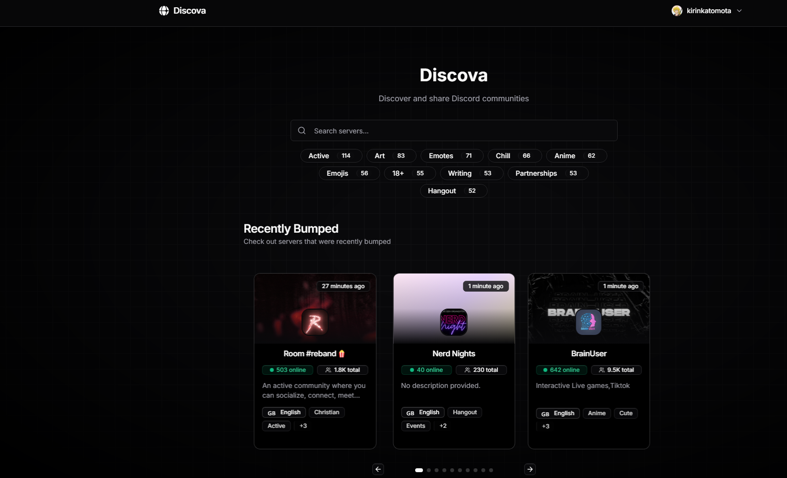
Task: Expand +3 tags on BrainUser card
Action: pyautogui.click(x=546, y=426)
